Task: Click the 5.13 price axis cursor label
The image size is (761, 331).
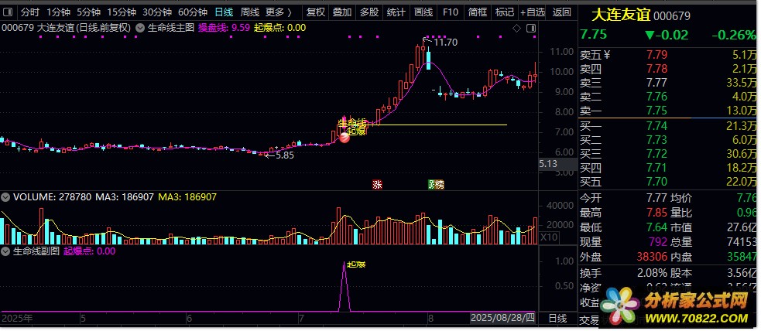Action: (548, 164)
